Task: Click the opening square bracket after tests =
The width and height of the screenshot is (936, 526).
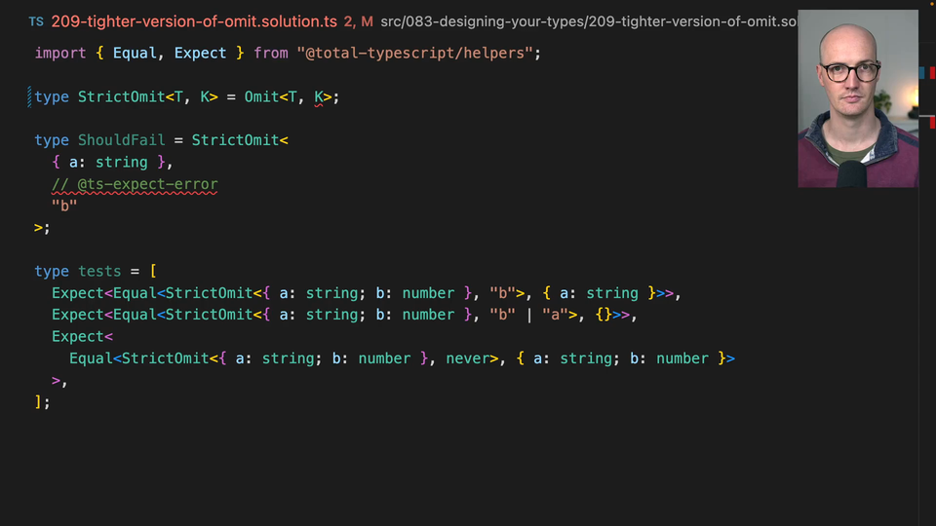Action: [x=153, y=271]
